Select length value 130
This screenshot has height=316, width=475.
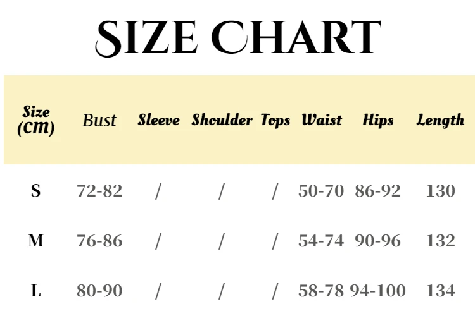(x=440, y=191)
